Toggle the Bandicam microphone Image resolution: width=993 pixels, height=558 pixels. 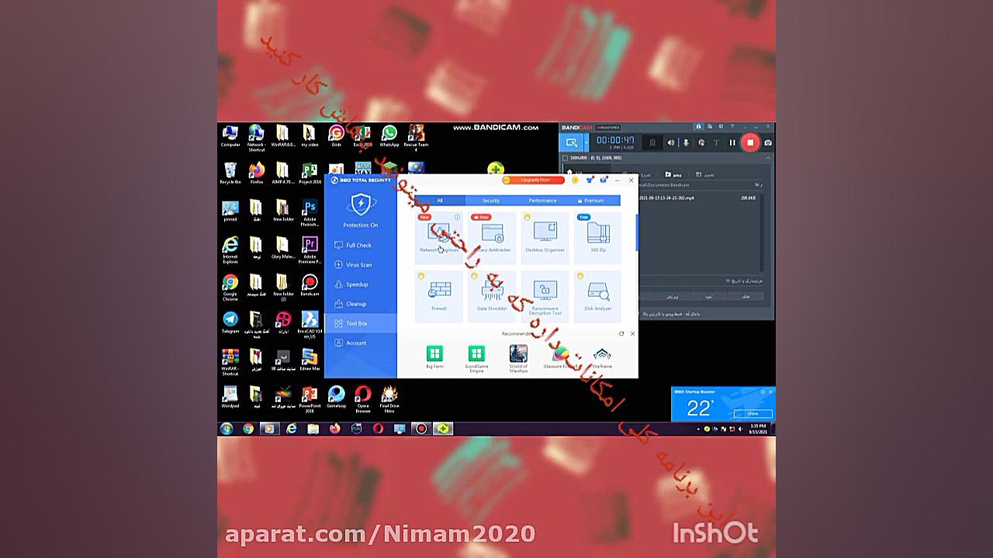pos(686,143)
